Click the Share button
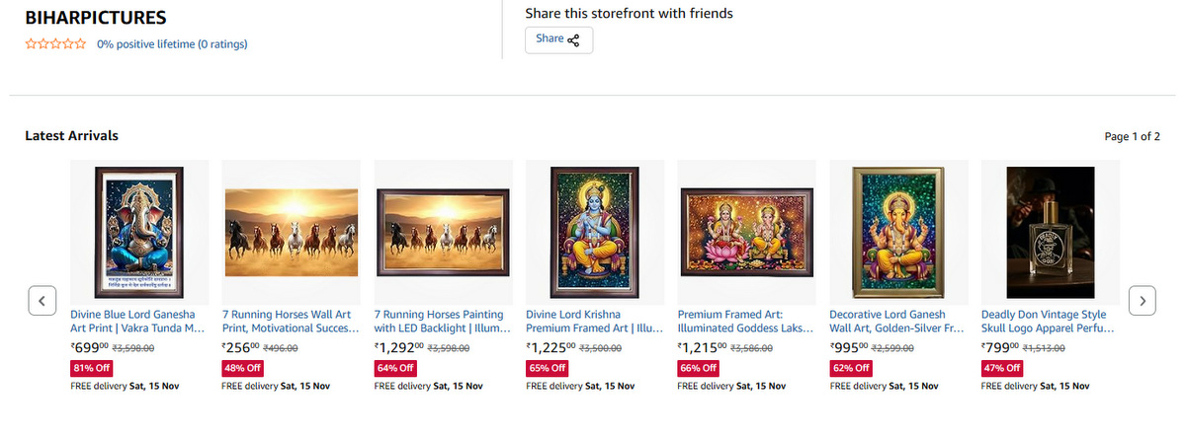 [558, 39]
